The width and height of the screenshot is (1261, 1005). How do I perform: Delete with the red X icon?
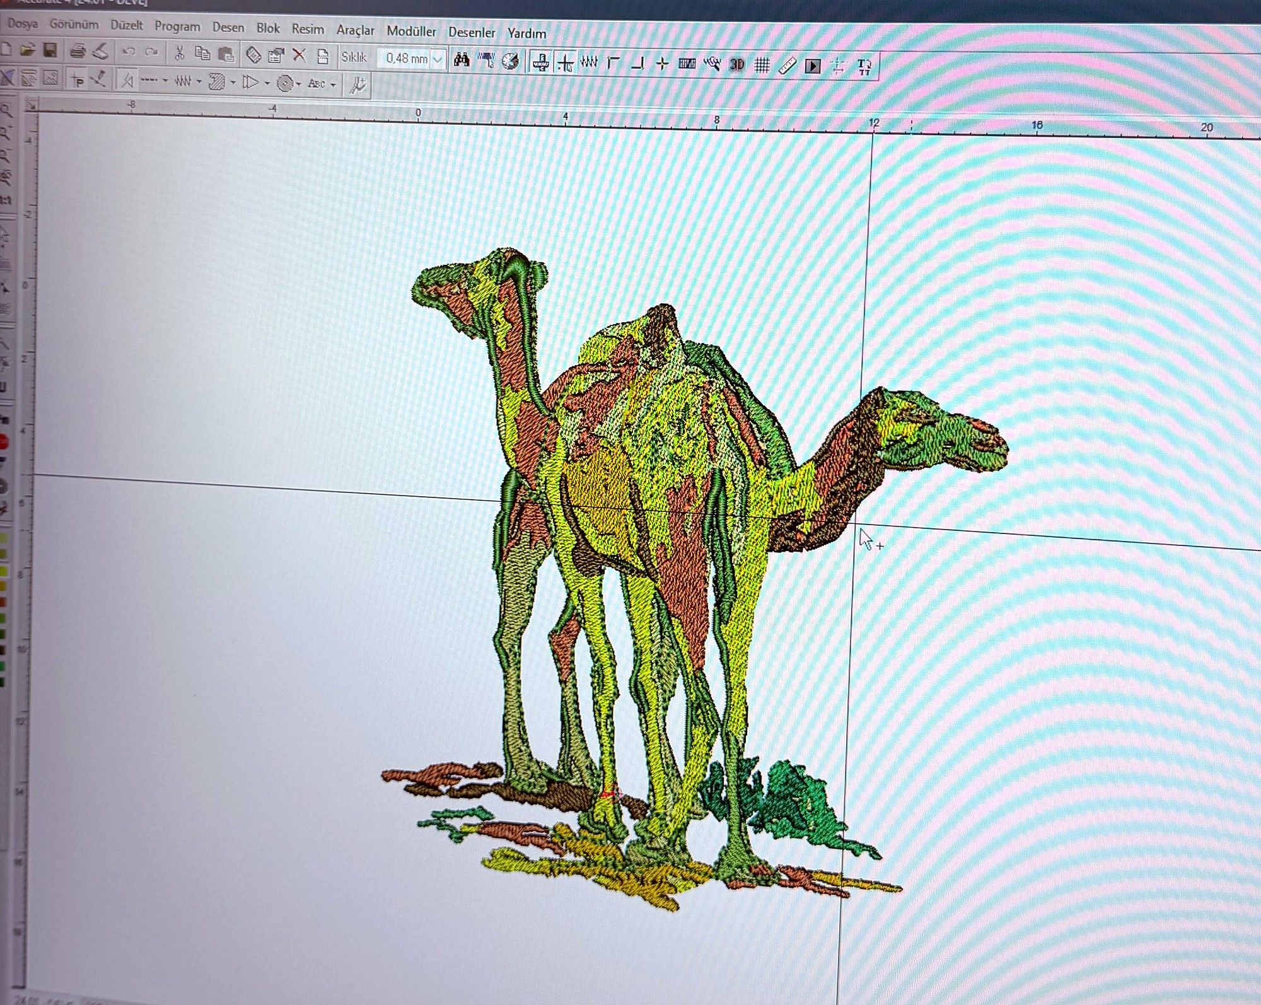(x=299, y=55)
